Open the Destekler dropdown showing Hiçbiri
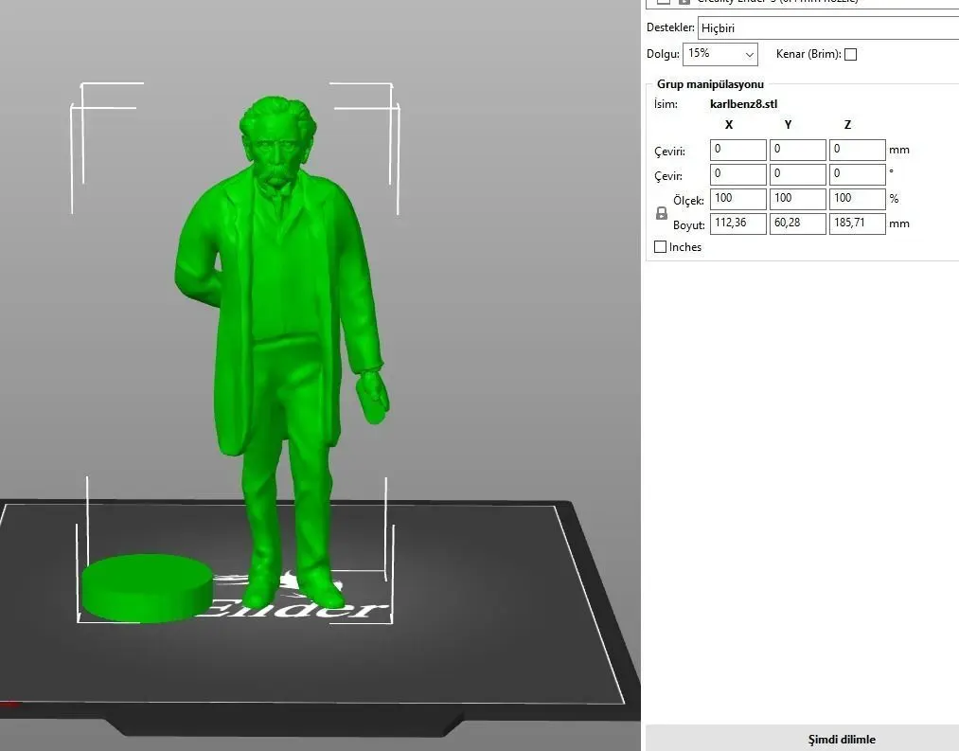This screenshot has height=751, width=959. tap(828, 28)
